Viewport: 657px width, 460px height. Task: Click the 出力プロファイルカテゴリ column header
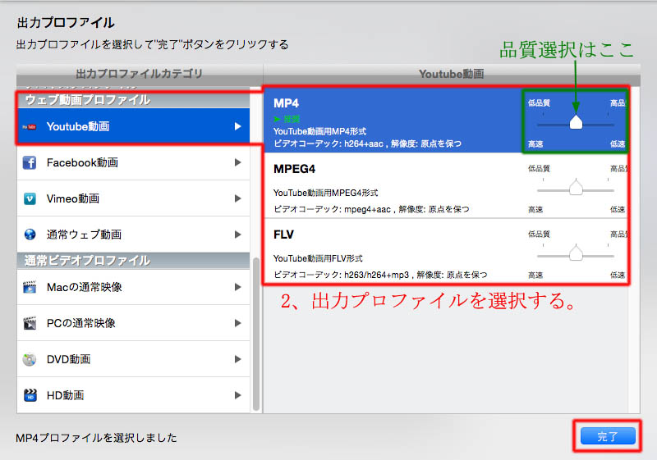[139, 74]
